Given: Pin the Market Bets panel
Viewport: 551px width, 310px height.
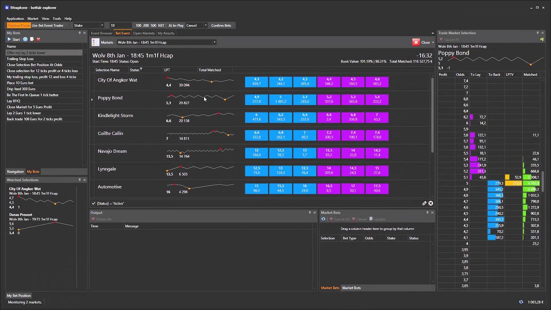Looking at the screenshot, I should click(427, 213).
